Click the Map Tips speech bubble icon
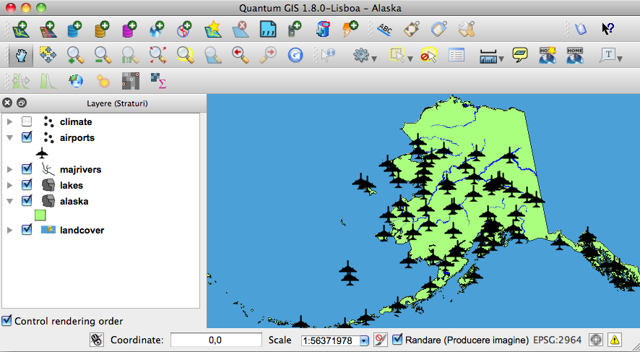The height and width of the screenshot is (352, 640). coord(520,55)
